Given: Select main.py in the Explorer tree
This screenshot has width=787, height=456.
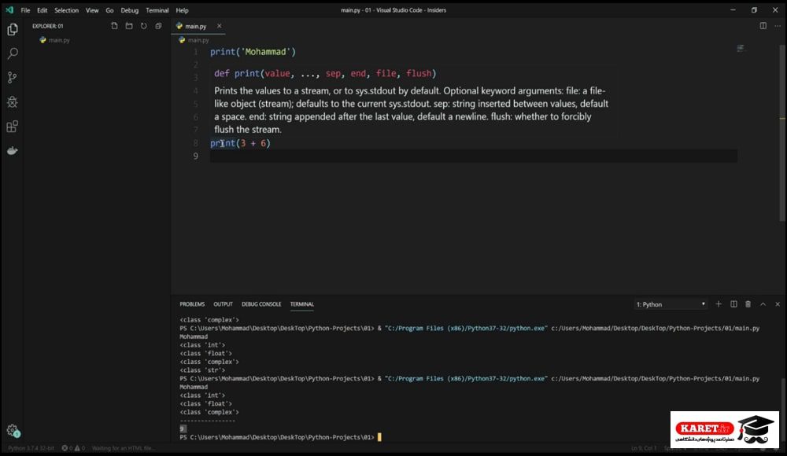Looking at the screenshot, I should point(59,40).
